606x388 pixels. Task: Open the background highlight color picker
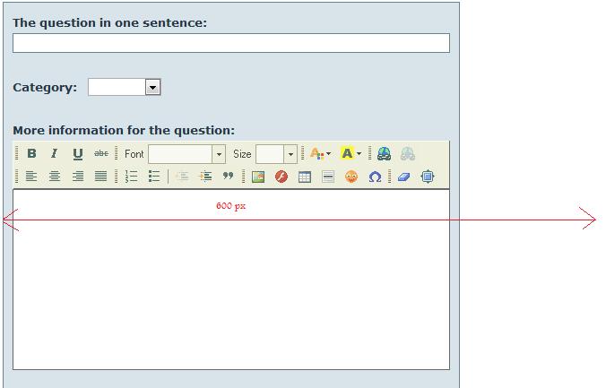pos(351,154)
